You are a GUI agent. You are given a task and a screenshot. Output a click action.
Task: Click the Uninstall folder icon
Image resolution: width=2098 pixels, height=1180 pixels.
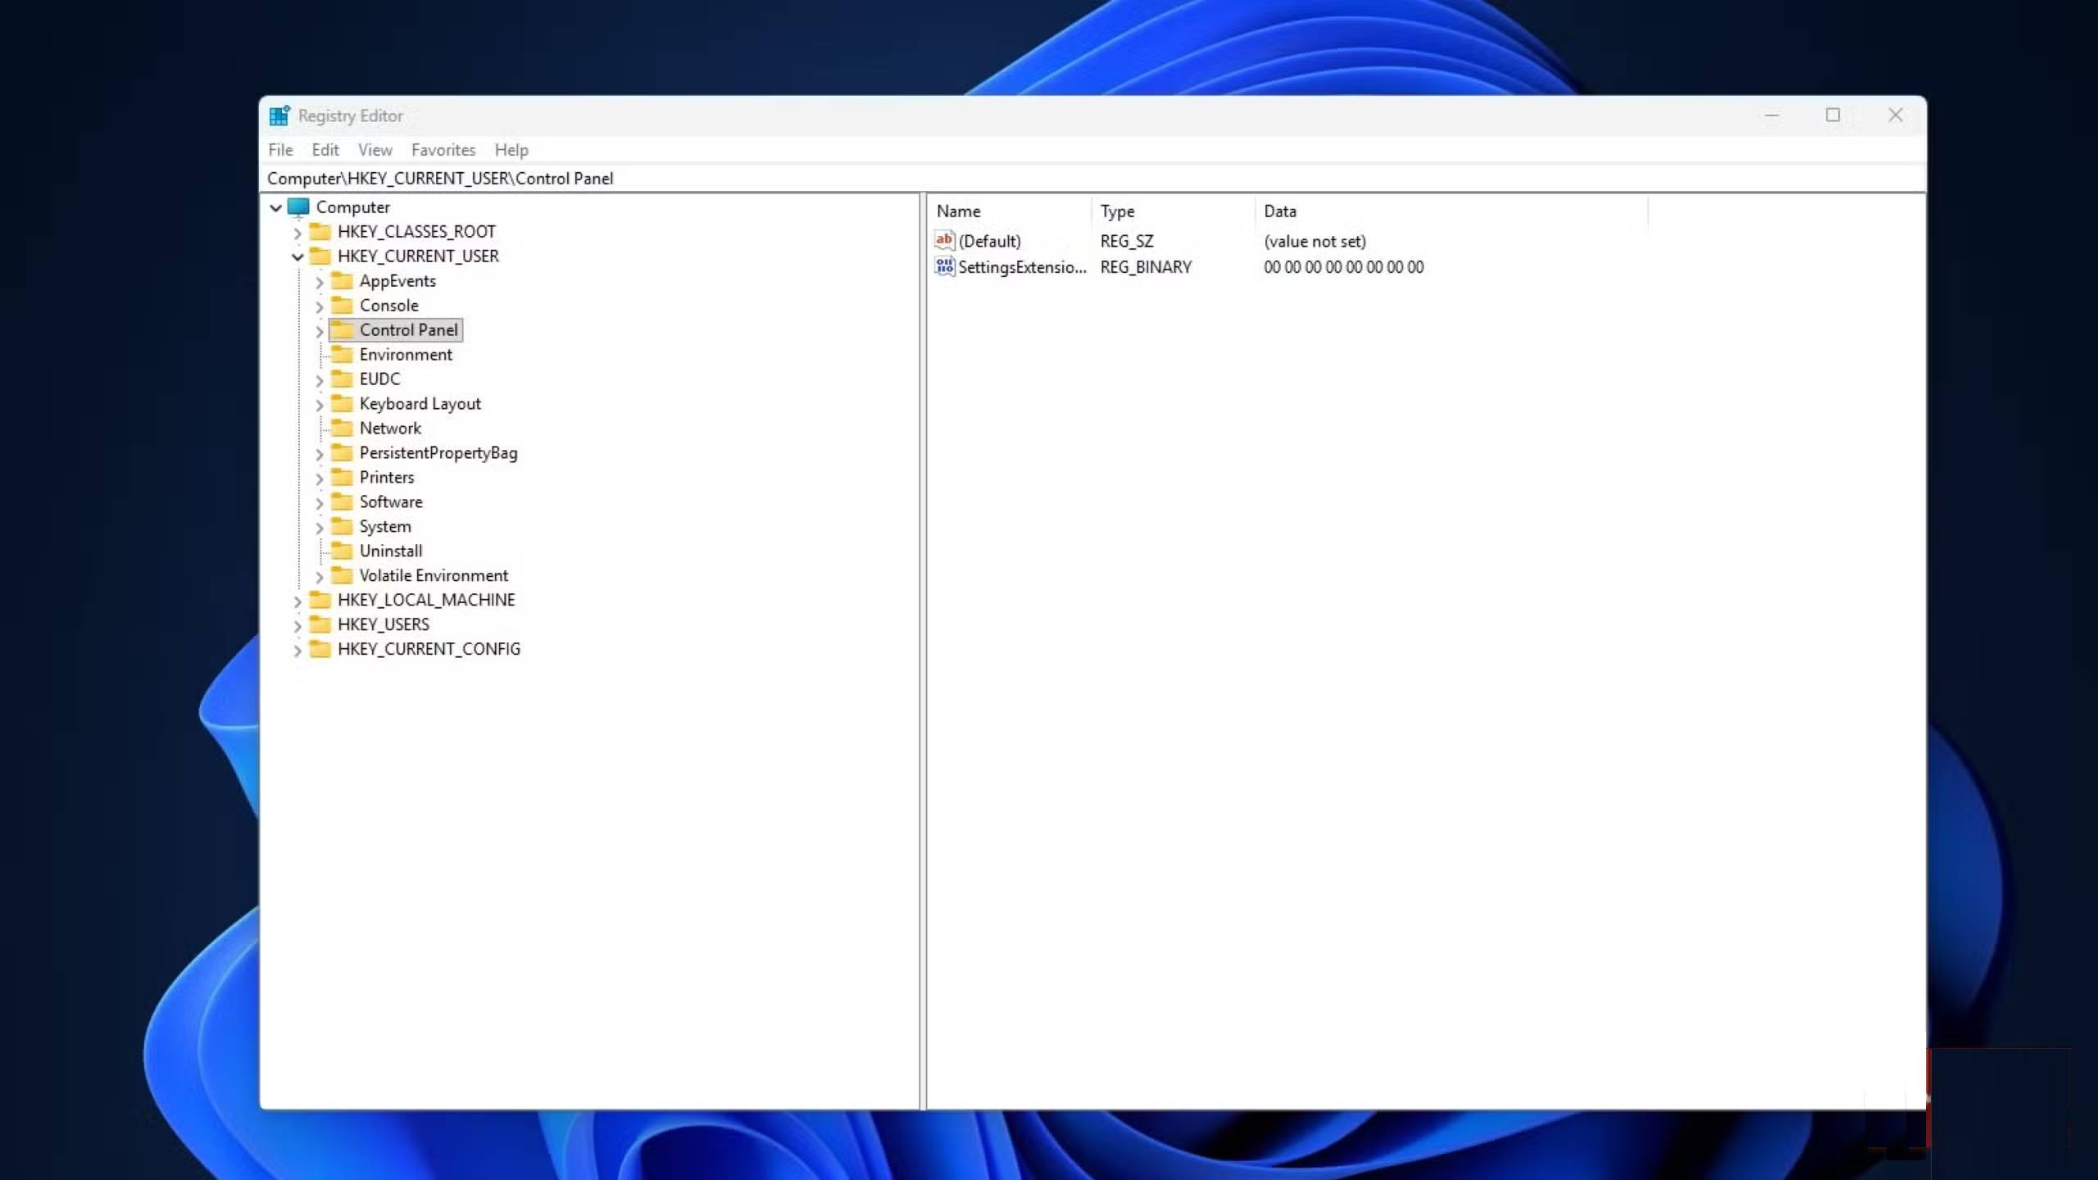pos(342,550)
